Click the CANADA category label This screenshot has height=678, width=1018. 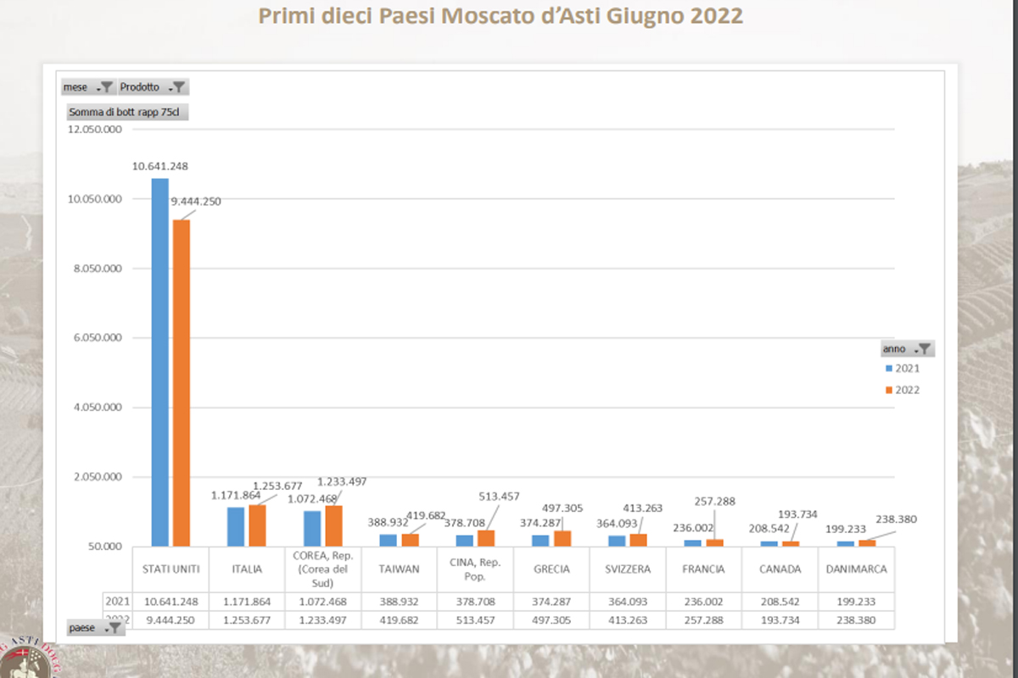pos(780,570)
